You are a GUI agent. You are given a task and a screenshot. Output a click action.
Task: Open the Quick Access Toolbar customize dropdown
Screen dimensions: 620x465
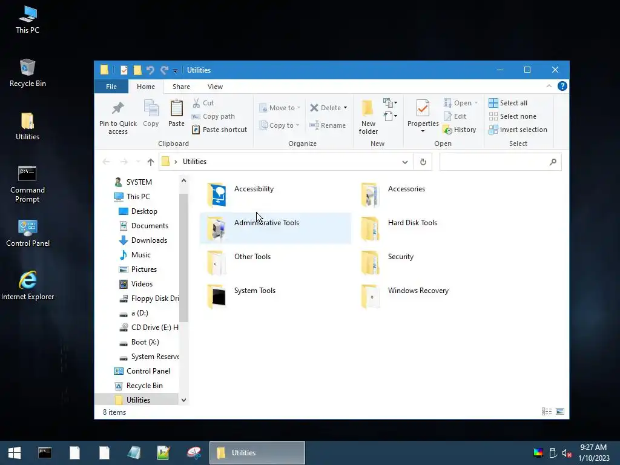tap(175, 71)
